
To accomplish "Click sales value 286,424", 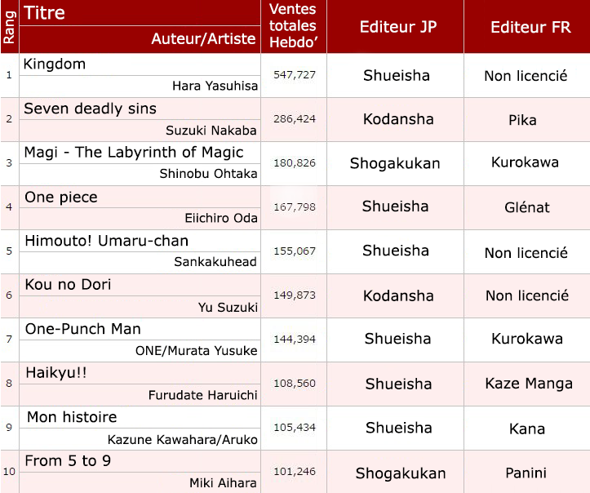I will [x=295, y=119].
